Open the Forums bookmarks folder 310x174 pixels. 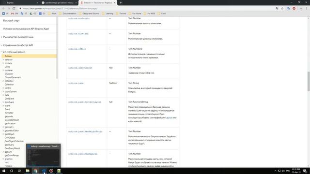pos(121,14)
